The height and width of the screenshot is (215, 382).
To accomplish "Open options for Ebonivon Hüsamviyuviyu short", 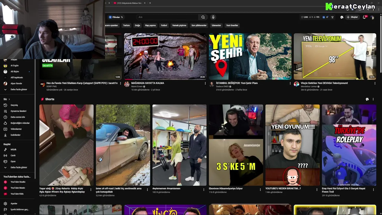I will [x=261, y=190].
